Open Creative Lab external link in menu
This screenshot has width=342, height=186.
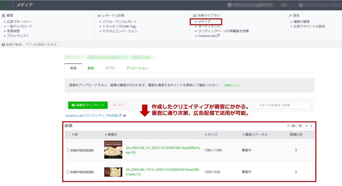209,36
